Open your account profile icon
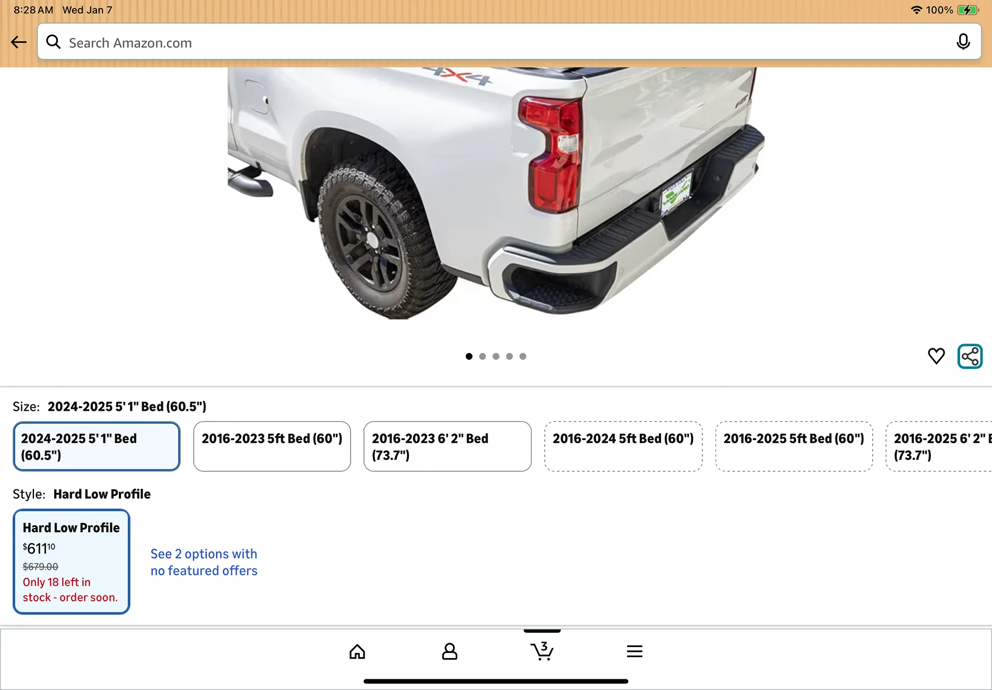Viewport: 992px width, 690px height. (x=449, y=651)
